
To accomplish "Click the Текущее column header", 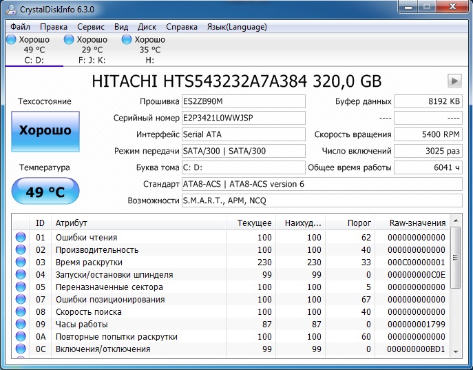I will 251,223.
